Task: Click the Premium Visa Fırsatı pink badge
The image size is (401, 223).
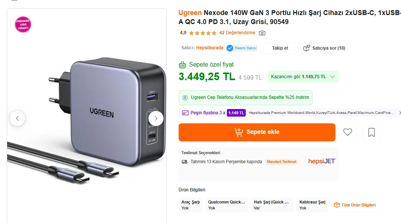Action: tap(23, 24)
